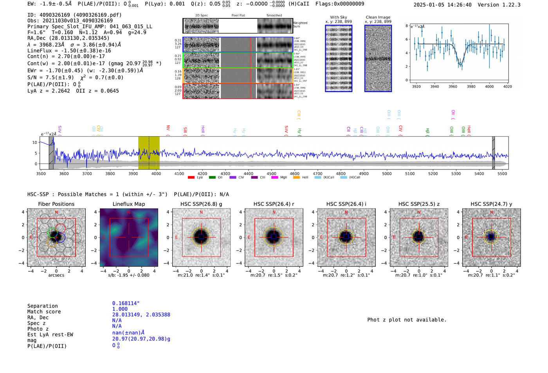
Task: Click the Clean Image panel
Action: [378, 58]
